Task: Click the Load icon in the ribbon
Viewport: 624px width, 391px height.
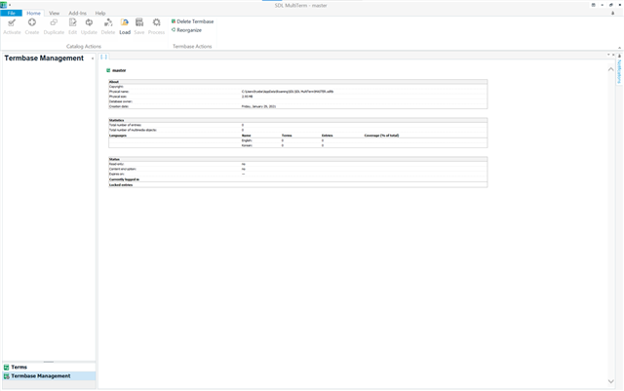Action: 125,22
